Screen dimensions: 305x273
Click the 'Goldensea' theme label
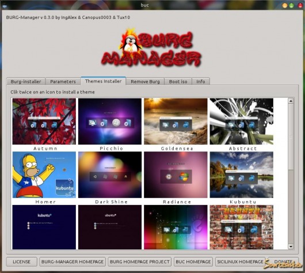tap(177, 149)
